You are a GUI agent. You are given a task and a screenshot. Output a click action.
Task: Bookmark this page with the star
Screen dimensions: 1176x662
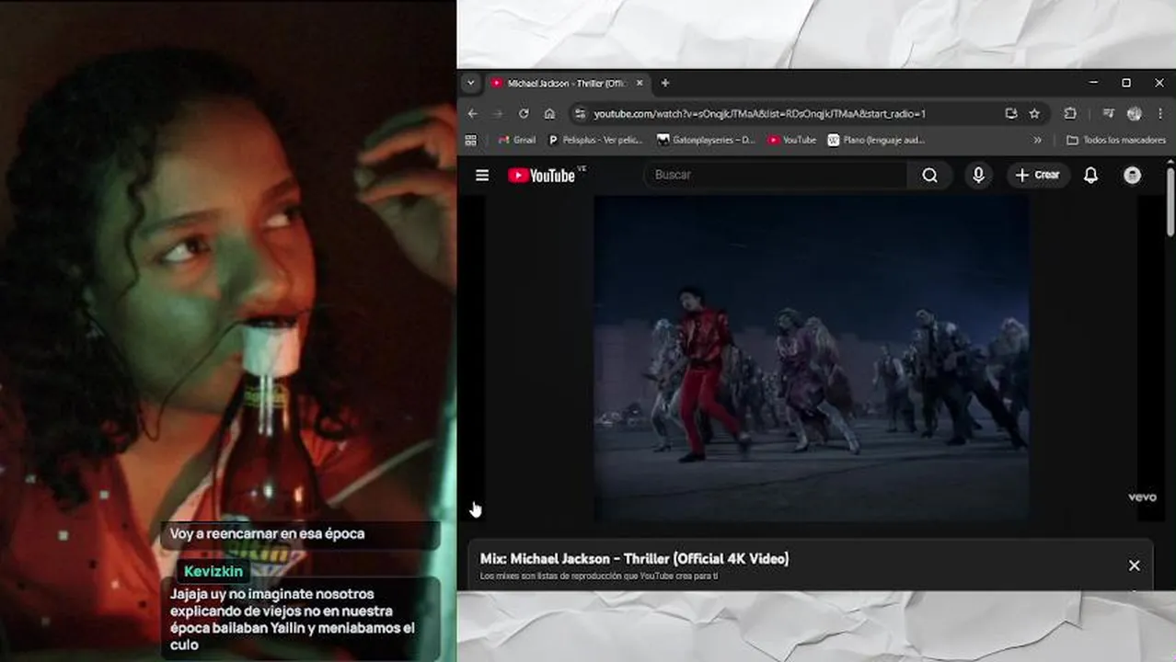[x=1034, y=114]
